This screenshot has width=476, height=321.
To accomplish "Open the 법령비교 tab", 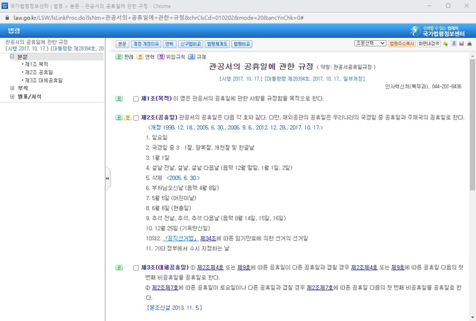I will (241, 44).
